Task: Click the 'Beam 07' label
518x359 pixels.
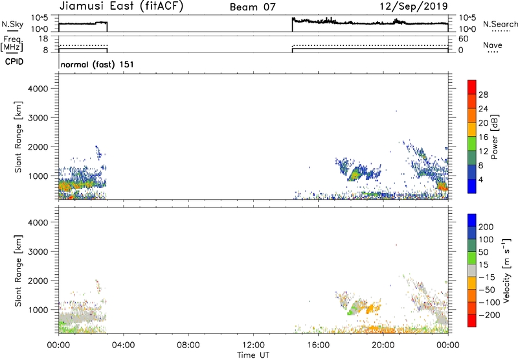Action: [x=253, y=7]
